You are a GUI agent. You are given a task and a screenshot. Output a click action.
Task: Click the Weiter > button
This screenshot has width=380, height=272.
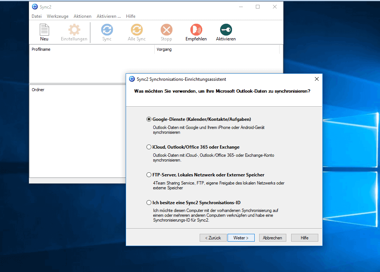(241, 238)
